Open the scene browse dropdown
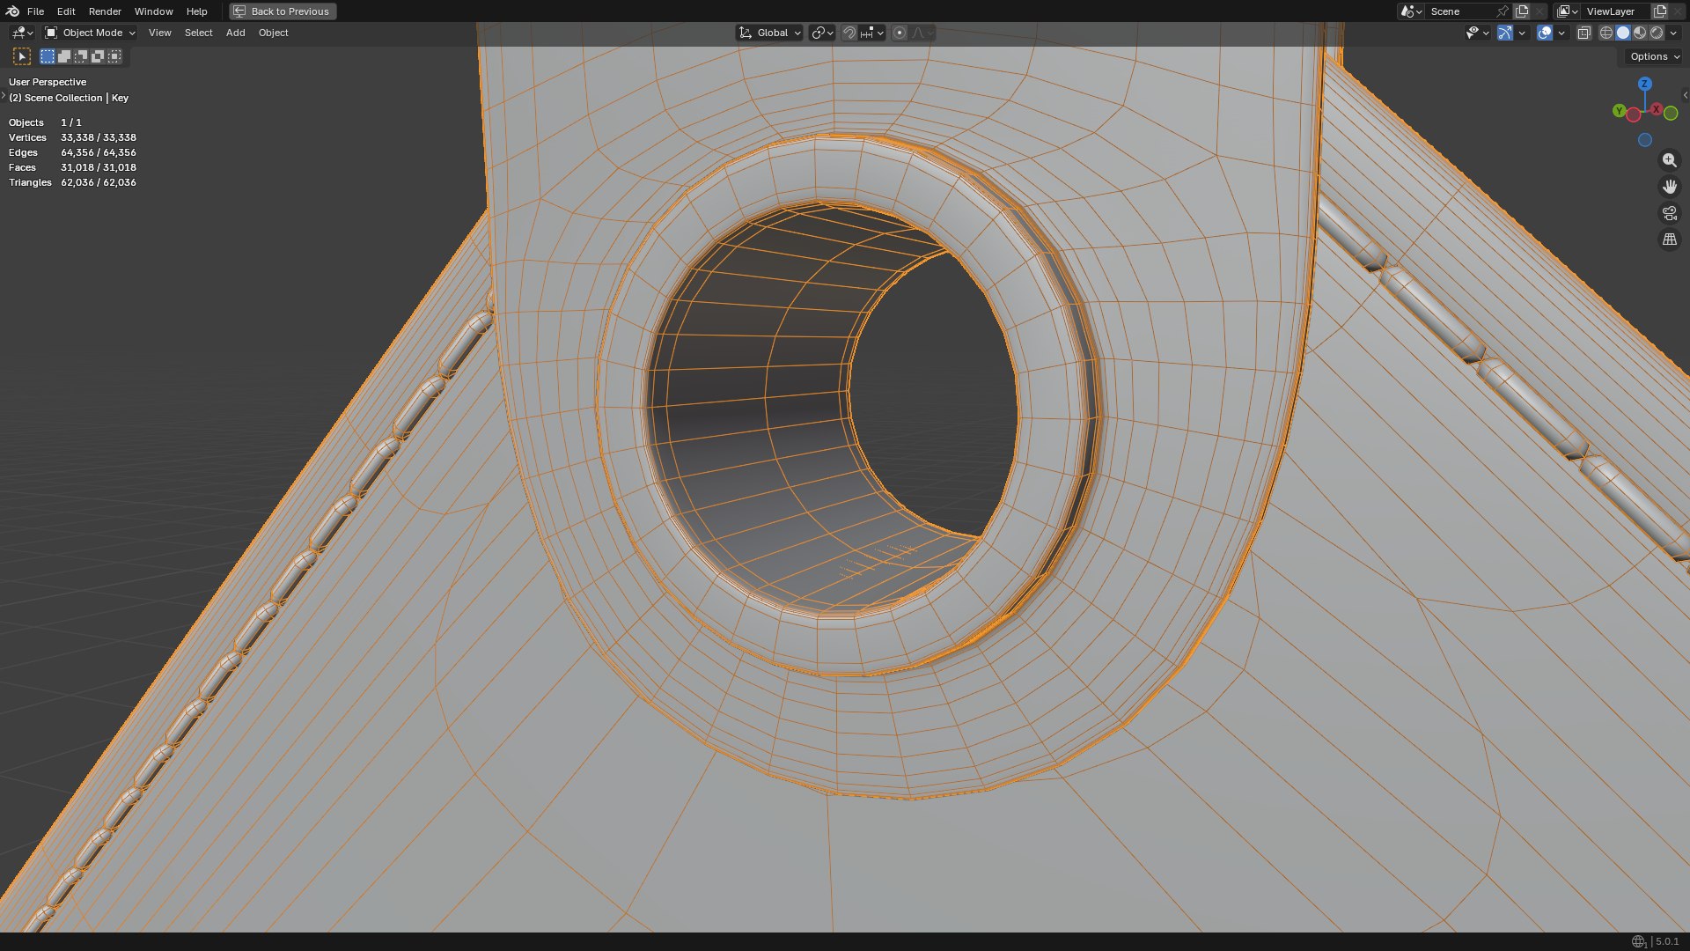 pos(1411,11)
